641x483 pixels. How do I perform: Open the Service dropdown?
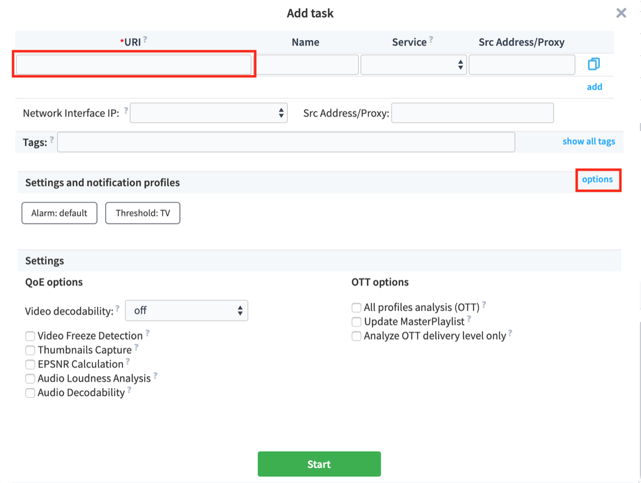pyautogui.click(x=413, y=65)
